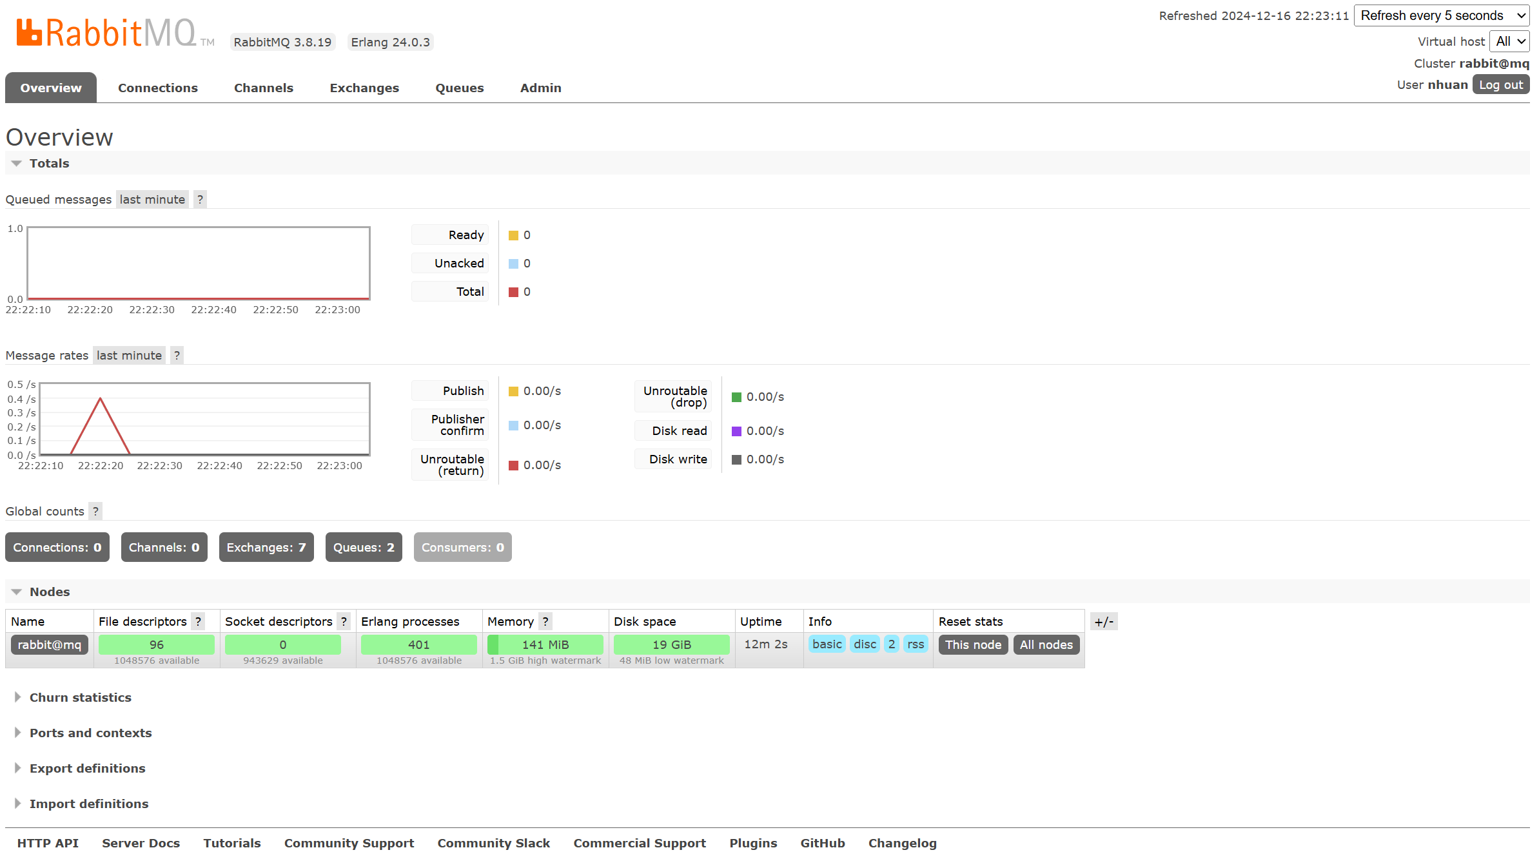1539x868 pixels.
Task: Click the Erlang 24.0.3 version label
Action: pos(390,43)
